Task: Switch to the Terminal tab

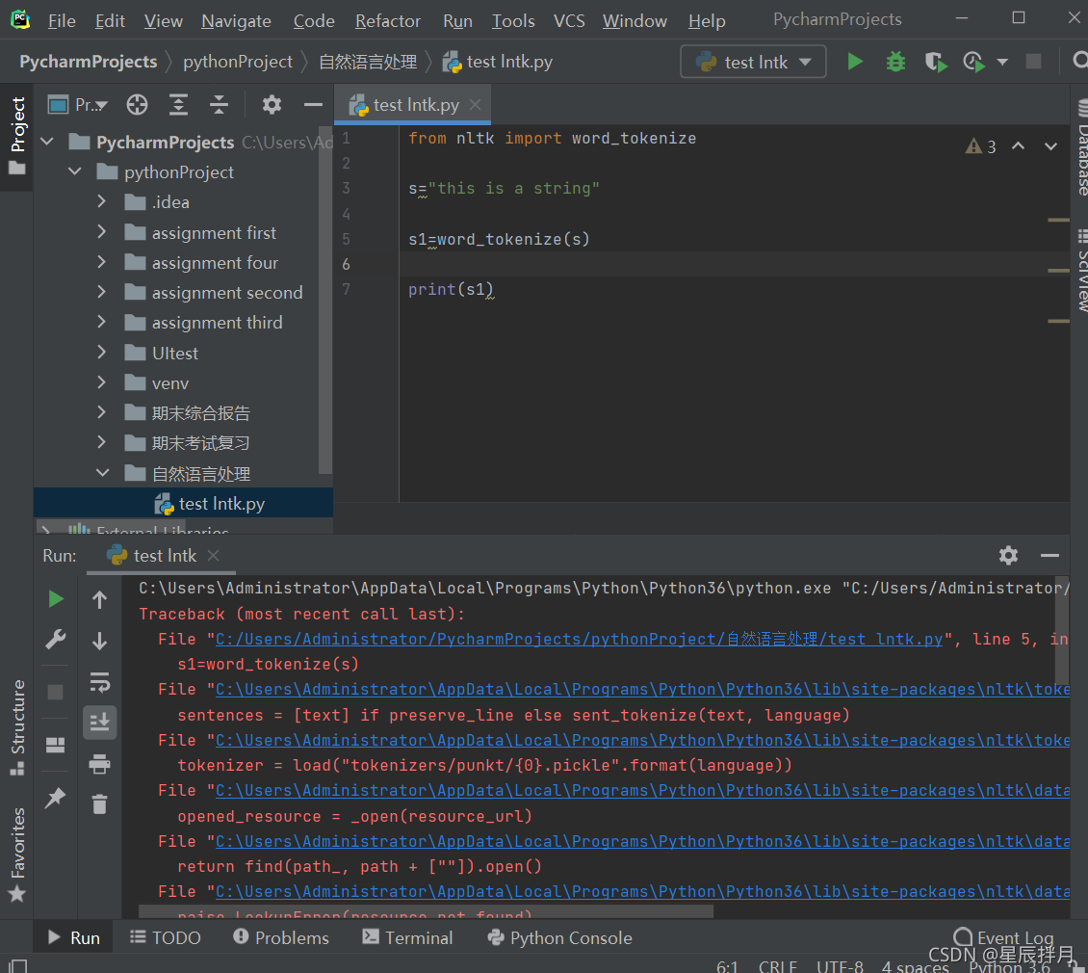Action: [x=407, y=937]
